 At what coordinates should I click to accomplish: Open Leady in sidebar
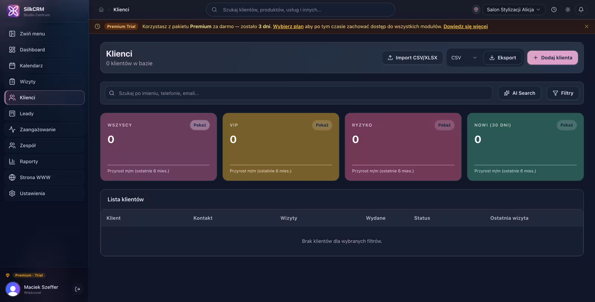(45, 114)
